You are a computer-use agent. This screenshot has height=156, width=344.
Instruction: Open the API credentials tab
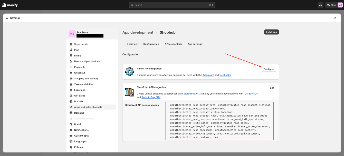173,44
